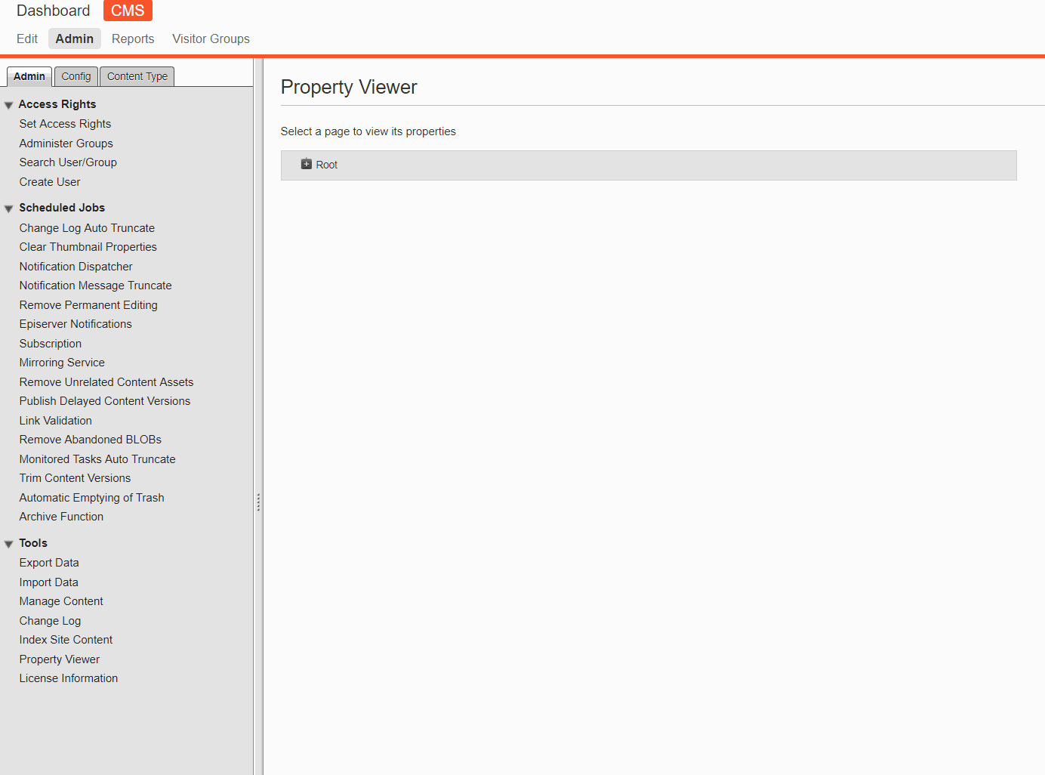This screenshot has height=775, width=1045.
Task: Expand the Root tree node icon
Action: tap(307, 164)
